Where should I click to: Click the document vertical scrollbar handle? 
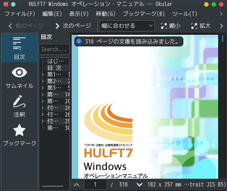(x=222, y=39)
